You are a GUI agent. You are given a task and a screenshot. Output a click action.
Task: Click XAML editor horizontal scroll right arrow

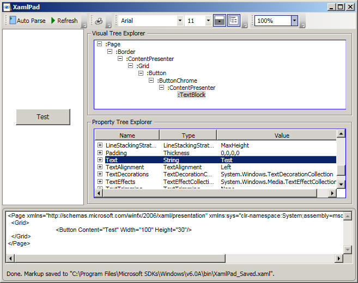point(338,259)
